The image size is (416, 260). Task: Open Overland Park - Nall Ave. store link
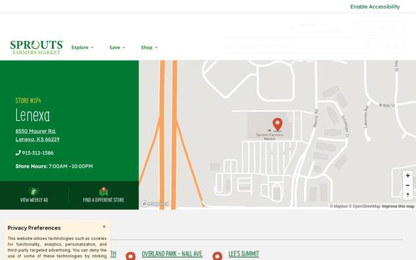tap(172, 254)
